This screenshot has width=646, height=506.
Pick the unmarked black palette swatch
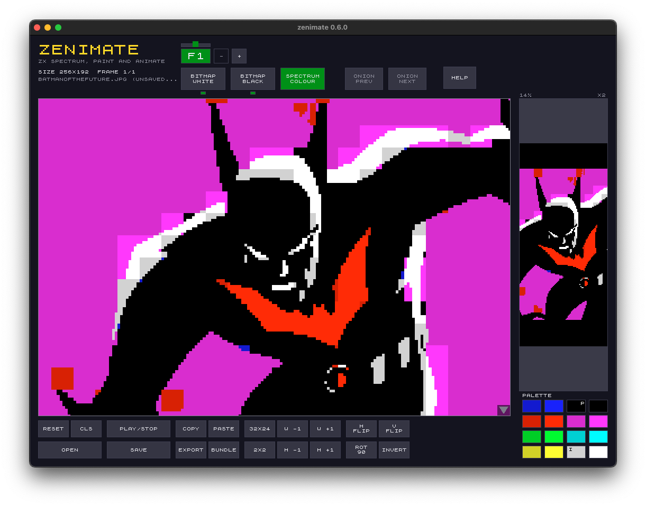(x=598, y=406)
